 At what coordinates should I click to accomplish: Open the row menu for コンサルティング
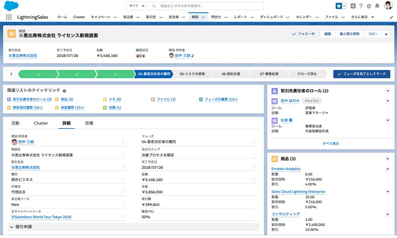pos(387,215)
